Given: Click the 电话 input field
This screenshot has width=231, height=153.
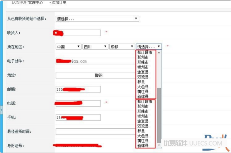Looking at the screenshot, I should 78,103.
